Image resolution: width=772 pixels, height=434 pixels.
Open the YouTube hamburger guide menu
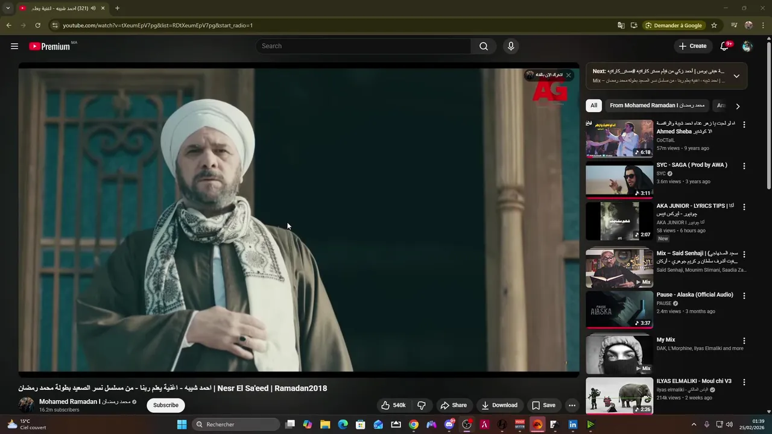click(14, 46)
